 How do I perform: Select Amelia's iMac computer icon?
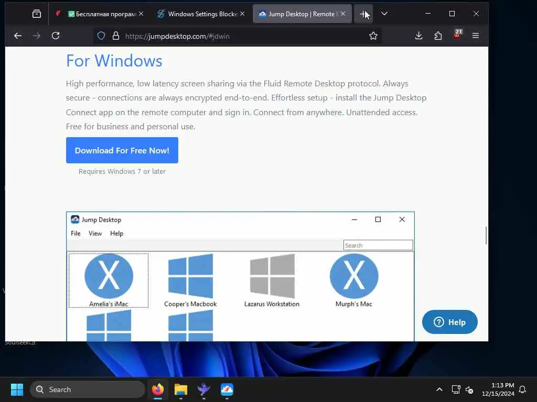point(109,281)
